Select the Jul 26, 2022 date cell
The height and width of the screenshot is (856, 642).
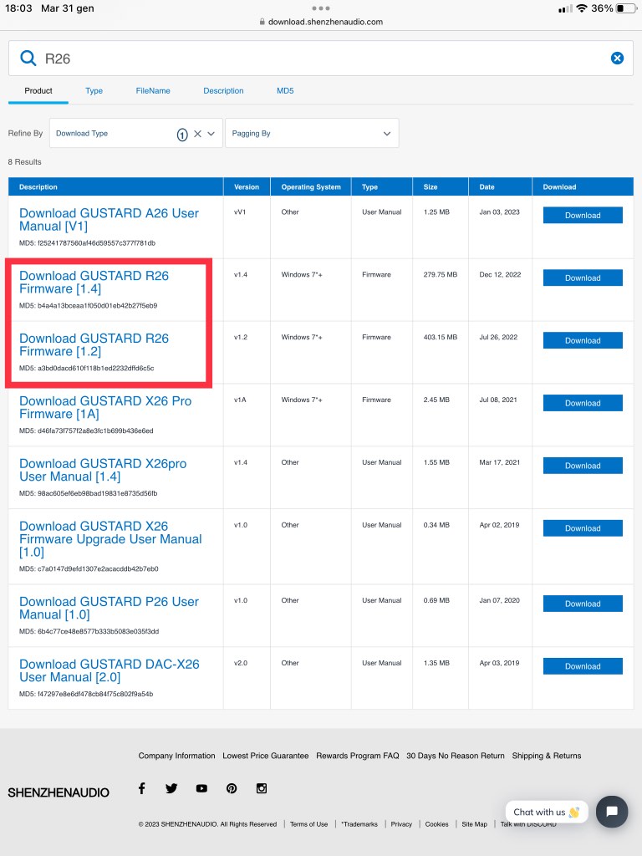click(x=498, y=337)
